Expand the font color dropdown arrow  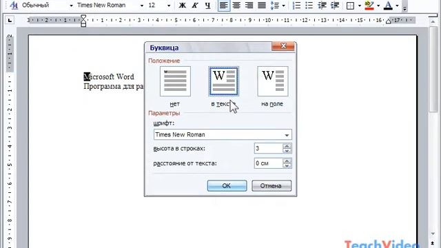click(397, 6)
